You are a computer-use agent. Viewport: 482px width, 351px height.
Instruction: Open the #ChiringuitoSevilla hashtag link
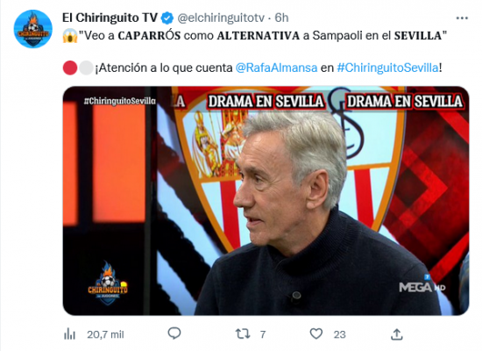(x=387, y=68)
